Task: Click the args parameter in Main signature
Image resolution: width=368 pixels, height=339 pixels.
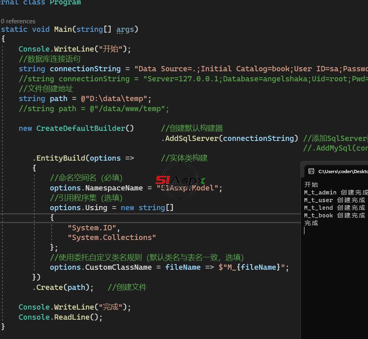Action: click(x=125, y=29)
